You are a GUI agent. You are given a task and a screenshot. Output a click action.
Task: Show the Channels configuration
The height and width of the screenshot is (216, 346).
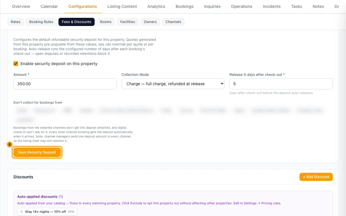point(173,22)
